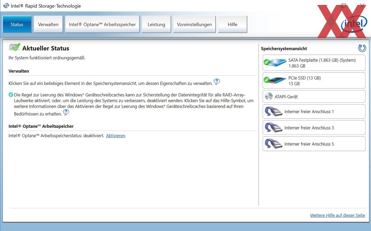Image resolution: width=371 pixels, height=231 pixels.
Task: Click the cable icon for Anschluss 3
Action: (273, 127)
